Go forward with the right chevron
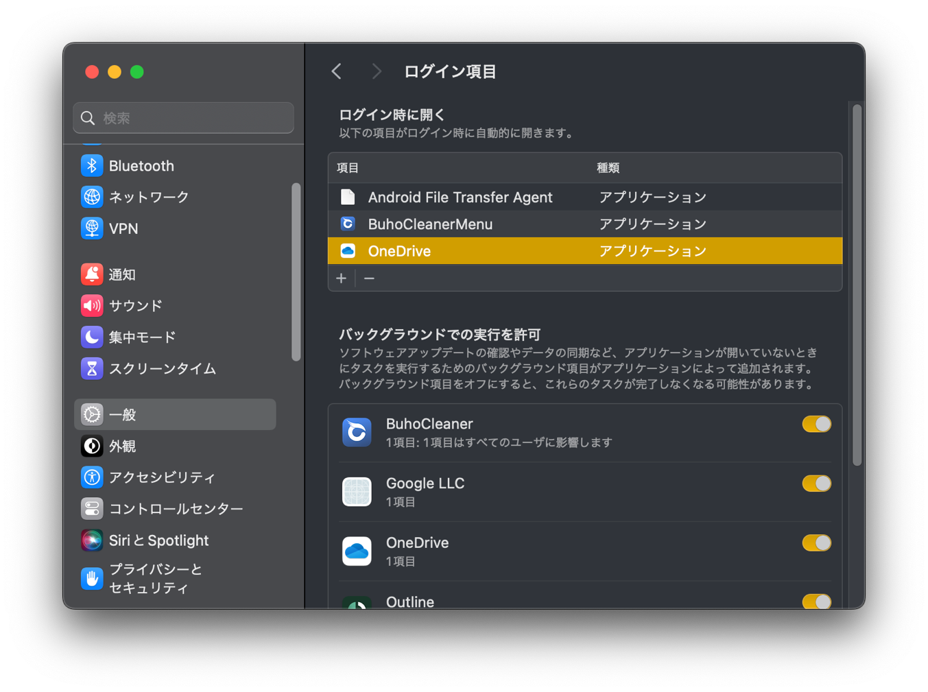Screen dimensions: 928x692 (376, 71)
